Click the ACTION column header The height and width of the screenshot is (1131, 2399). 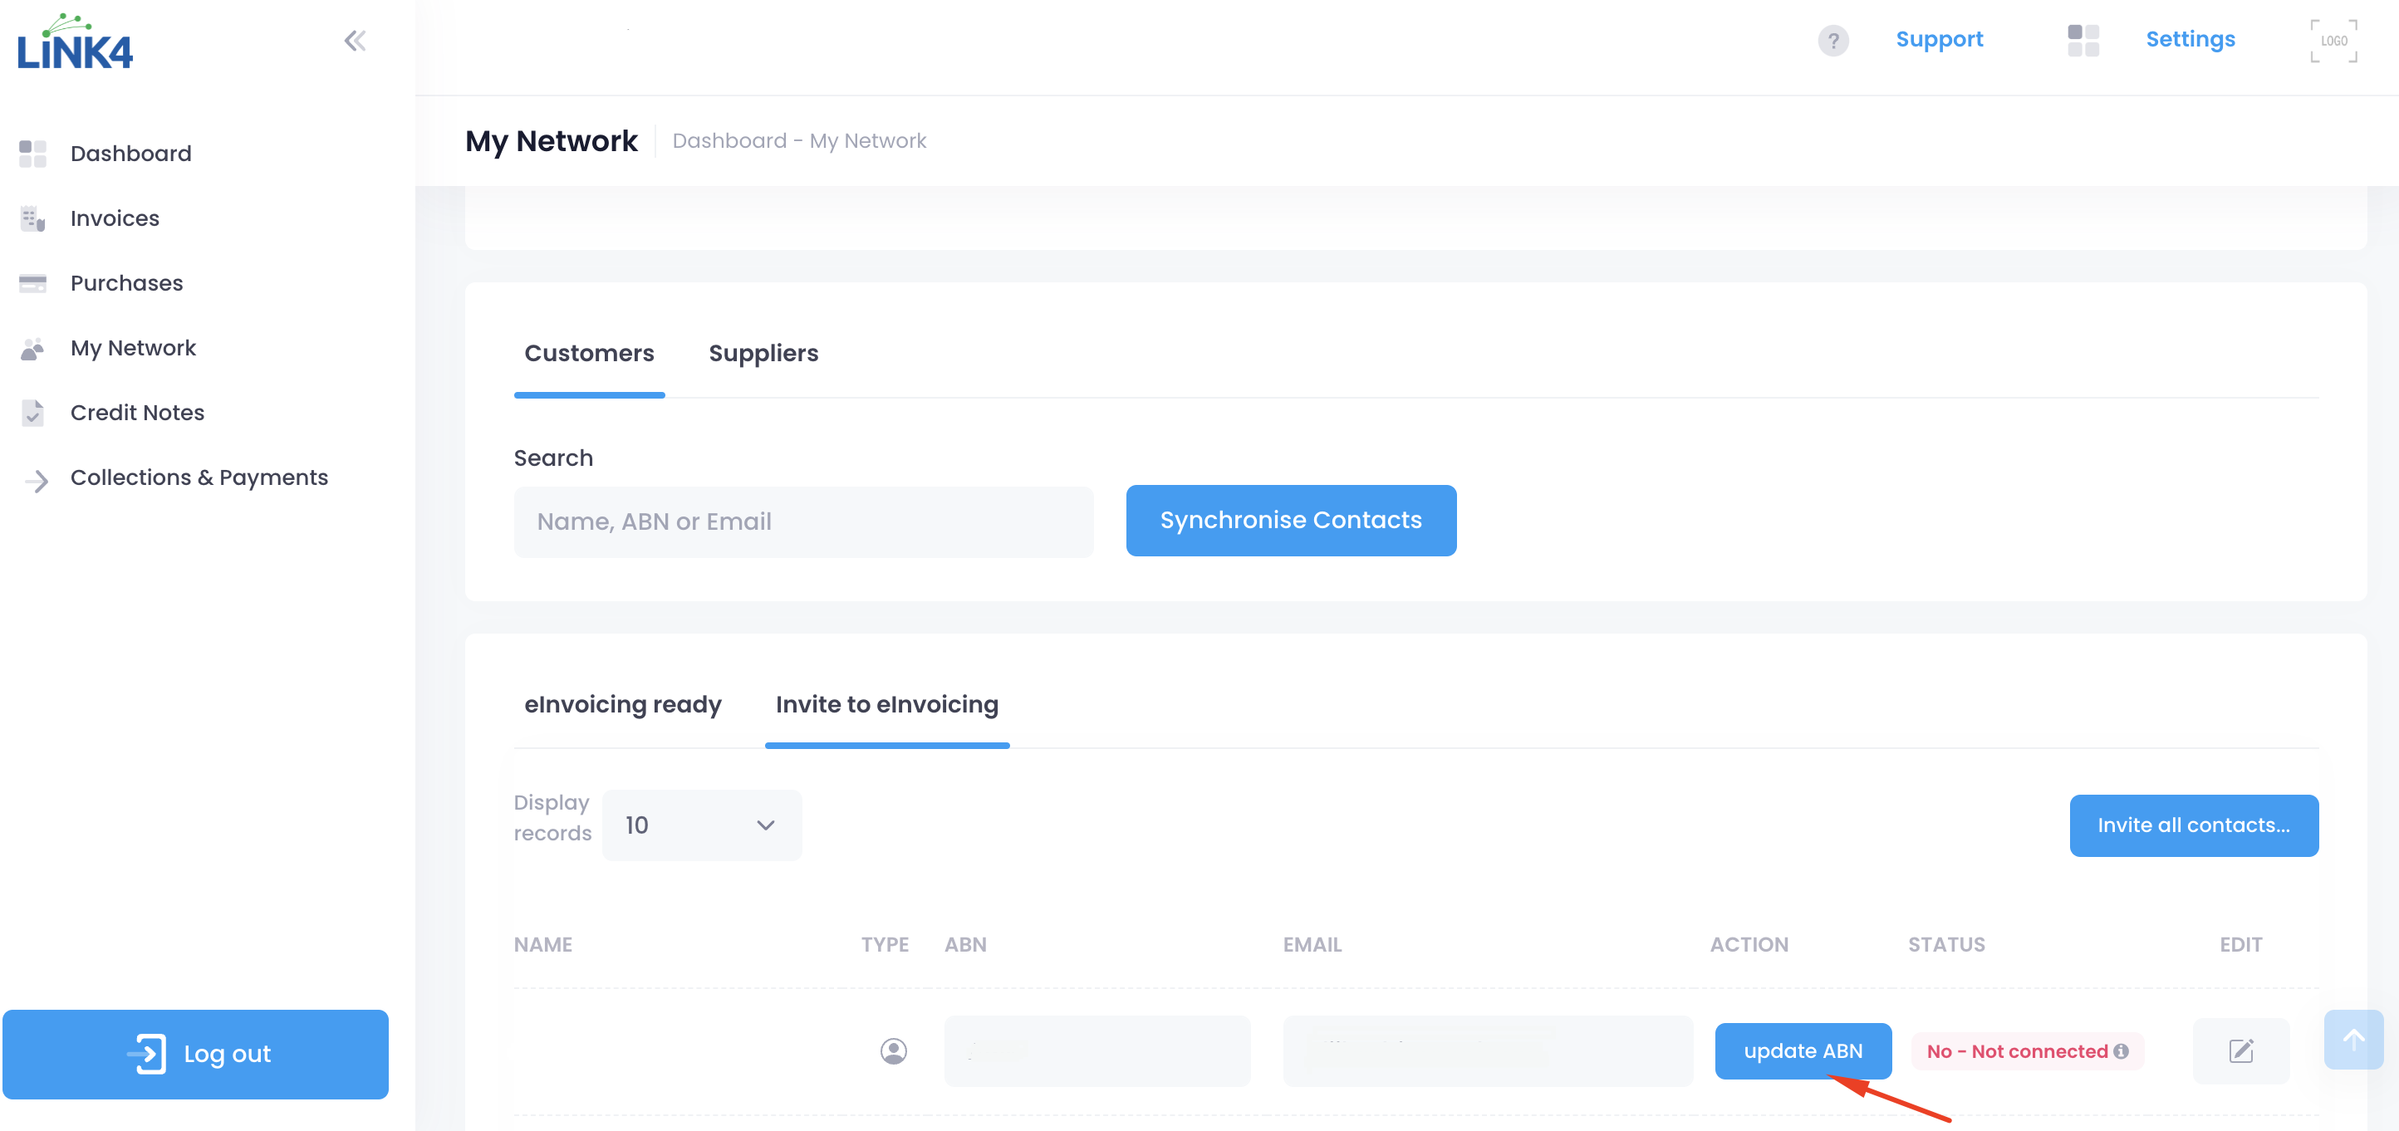(x=1748, y=944)
